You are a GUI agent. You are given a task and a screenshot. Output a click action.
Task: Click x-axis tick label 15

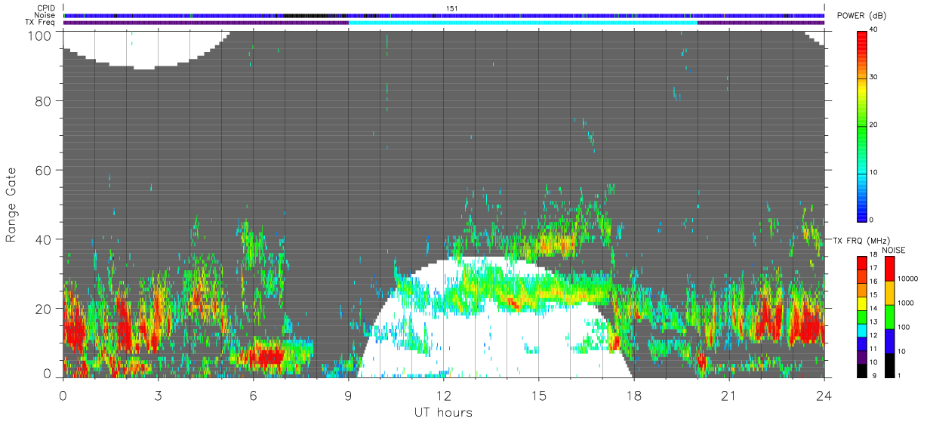tap(539, 396)
